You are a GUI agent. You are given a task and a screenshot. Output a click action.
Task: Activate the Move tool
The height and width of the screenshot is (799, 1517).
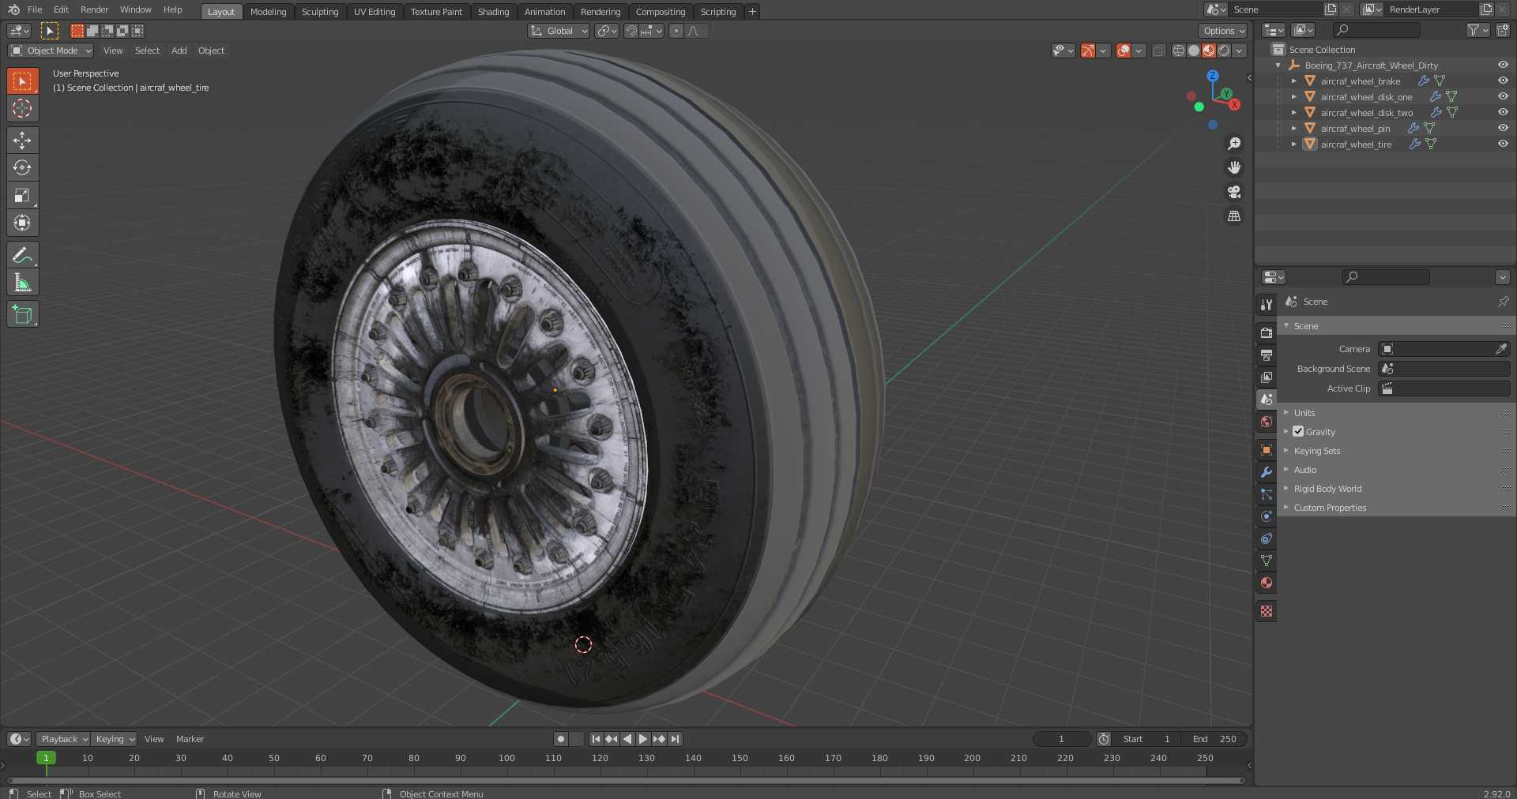pyautogui.click(x=22, y=140)
